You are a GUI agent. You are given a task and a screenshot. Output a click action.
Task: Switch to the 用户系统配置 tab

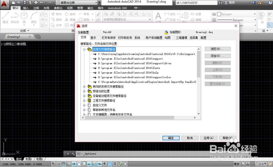pyautogui.click(x=154, y=38)
